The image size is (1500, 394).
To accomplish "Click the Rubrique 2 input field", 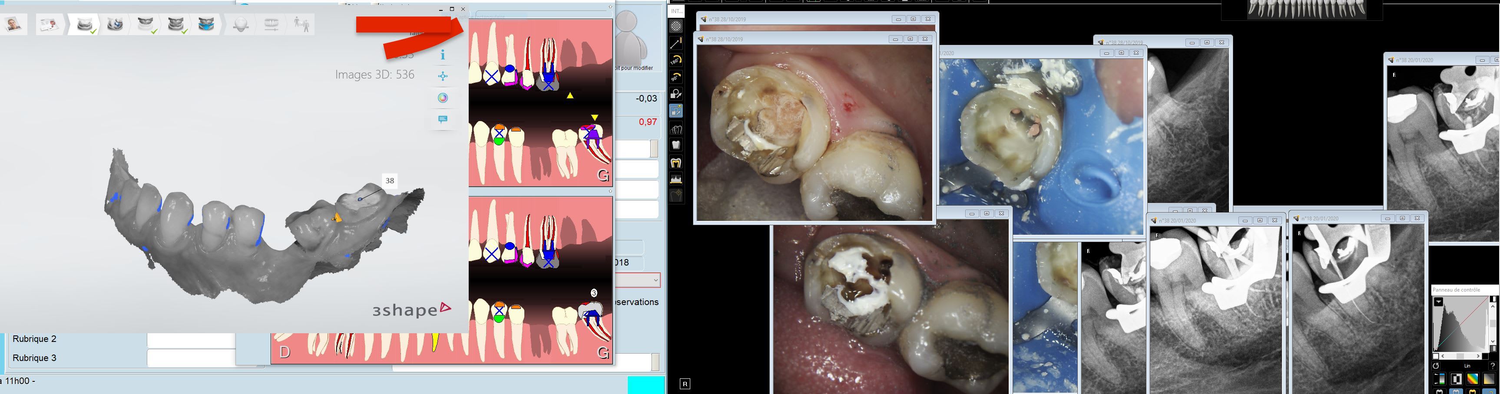I will click(x=190, y=339).
